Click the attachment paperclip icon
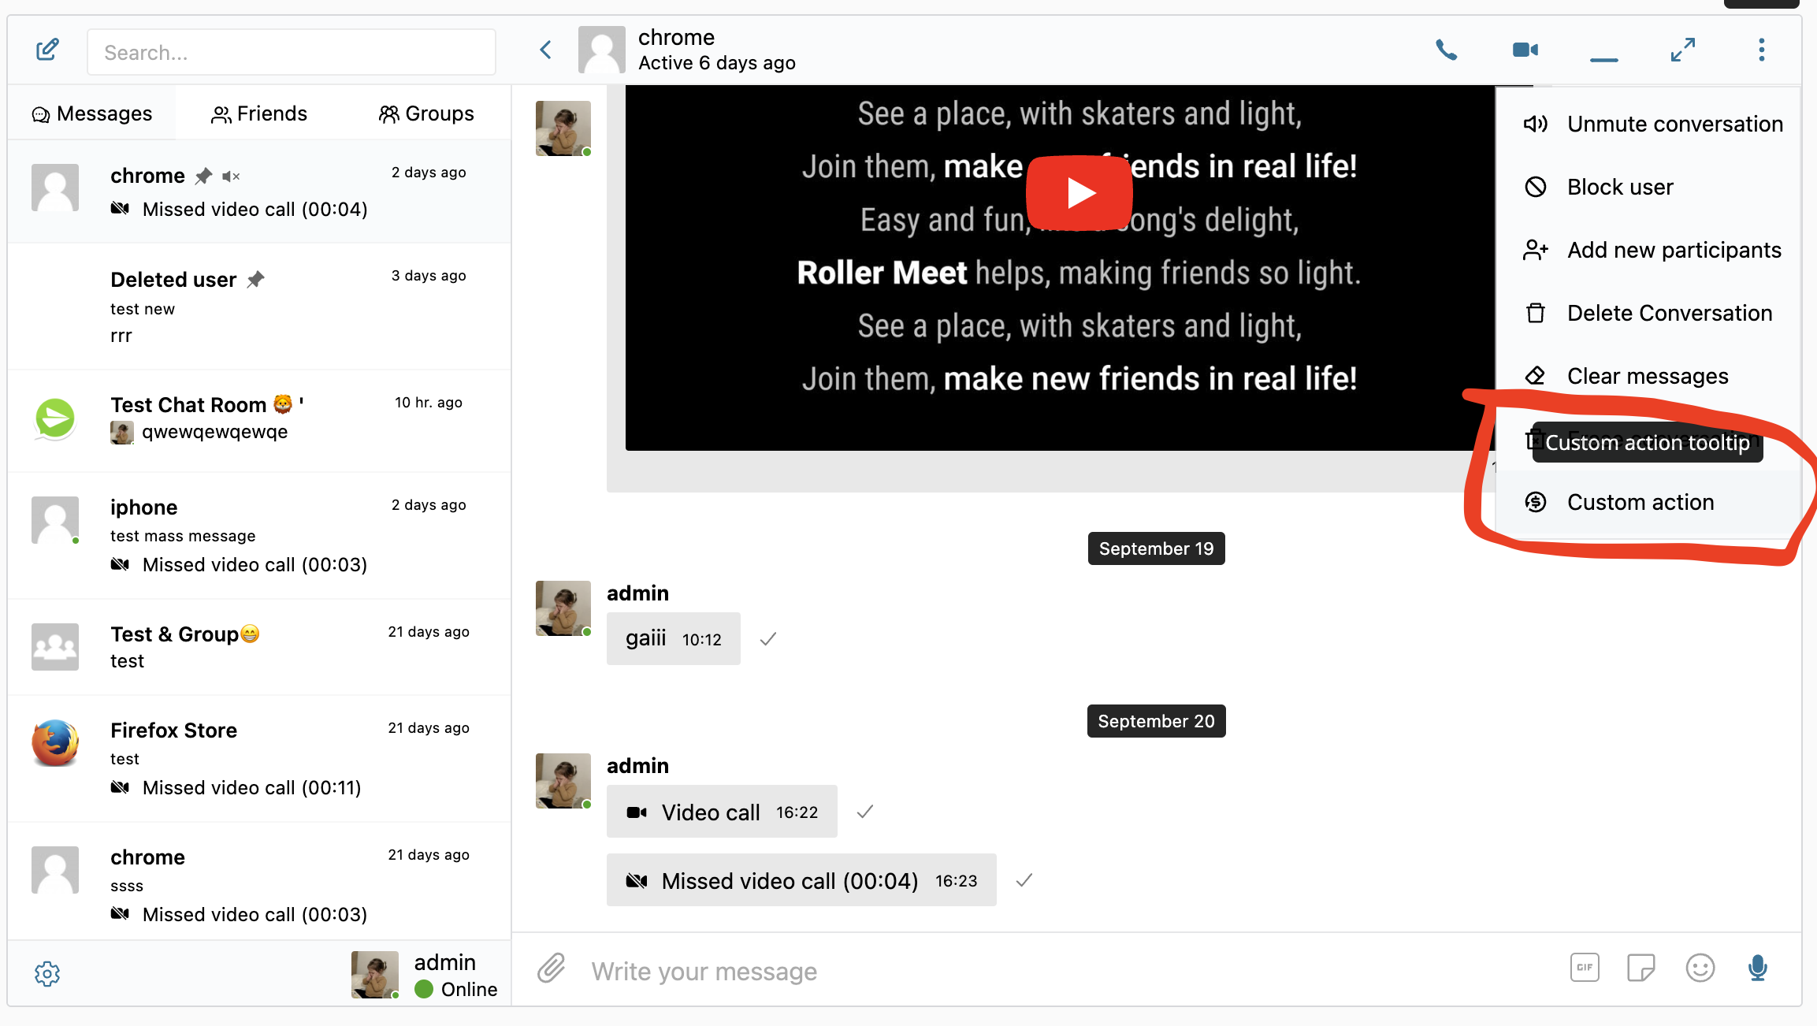This screenshot has height=1026, width=1817. (x=552, y=968)
